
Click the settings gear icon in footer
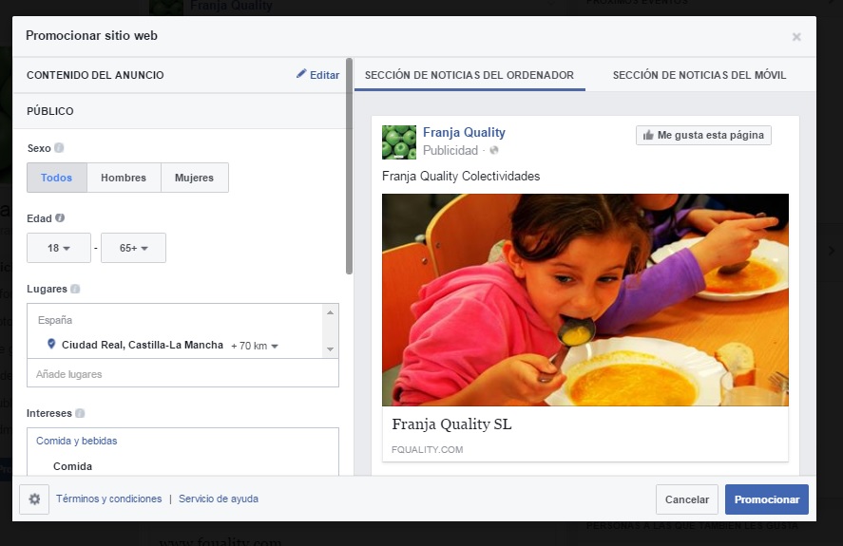pyautogui.click(x=34, y=499)
